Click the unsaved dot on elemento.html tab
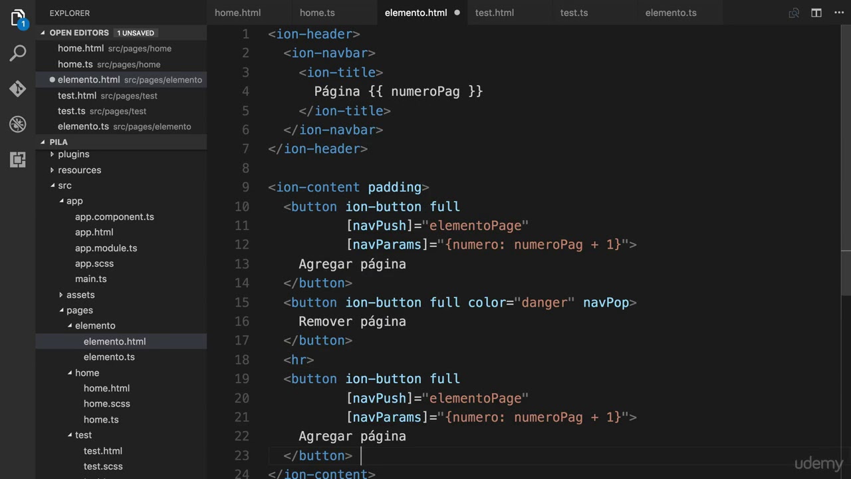This screenshot has height=479, width=851. (x=457, y=13)
